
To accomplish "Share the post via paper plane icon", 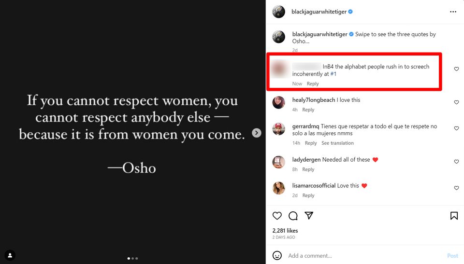I will point(309,216).
